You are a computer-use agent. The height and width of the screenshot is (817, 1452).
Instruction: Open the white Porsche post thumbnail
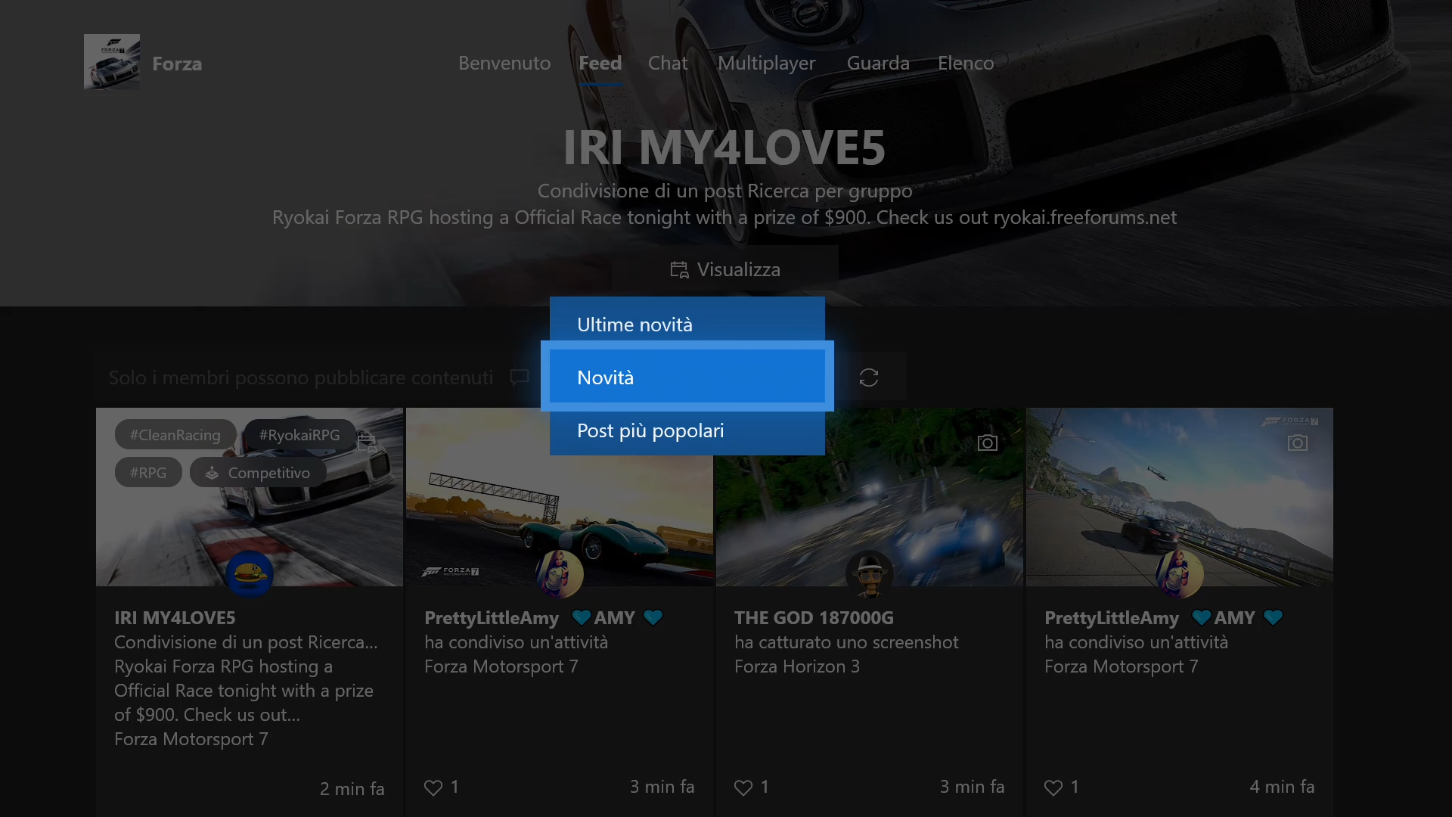click(250, 497)
